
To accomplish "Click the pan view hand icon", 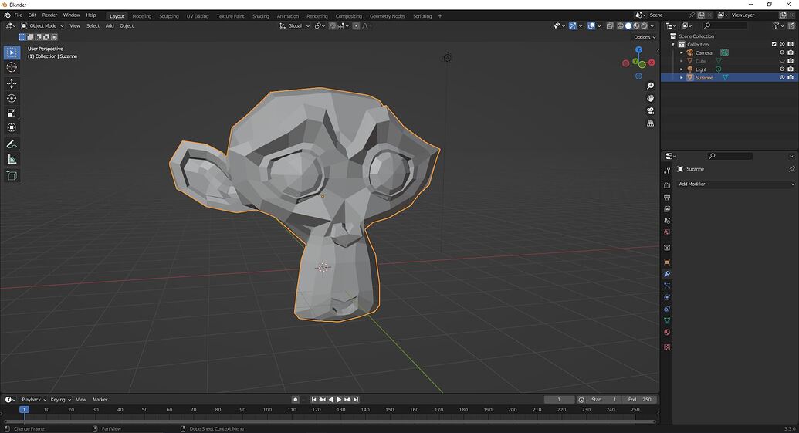I will [x=650, y=98].
